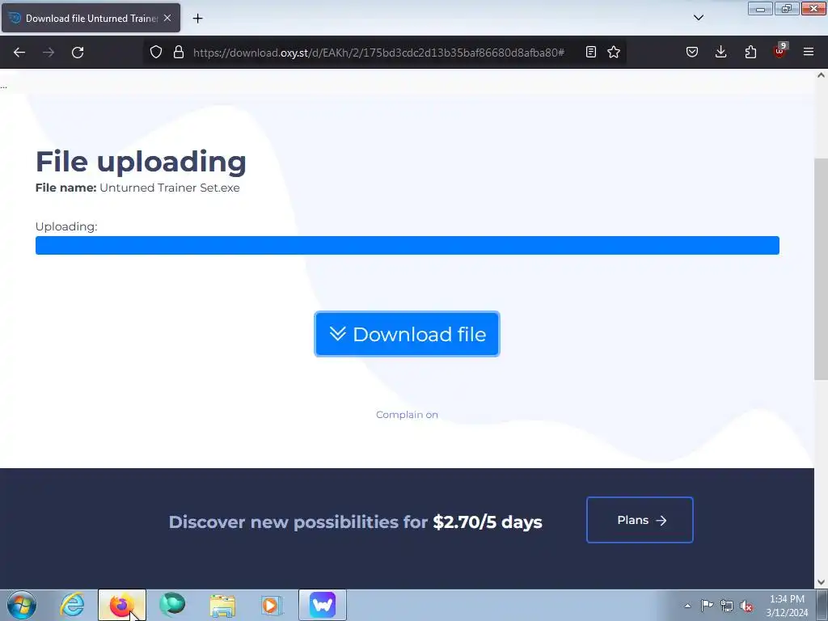This screenshot has width=828, height=621.
Task: Click the site security padlock icon
Action: 179,52
